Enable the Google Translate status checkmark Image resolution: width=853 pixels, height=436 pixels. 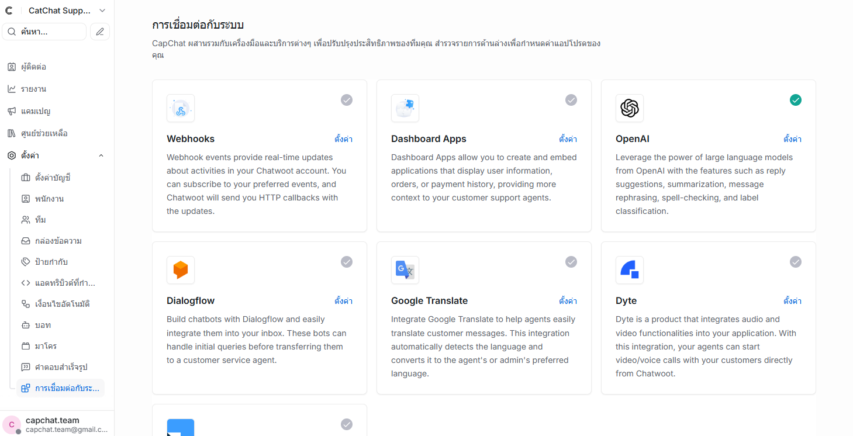[571, 262]
